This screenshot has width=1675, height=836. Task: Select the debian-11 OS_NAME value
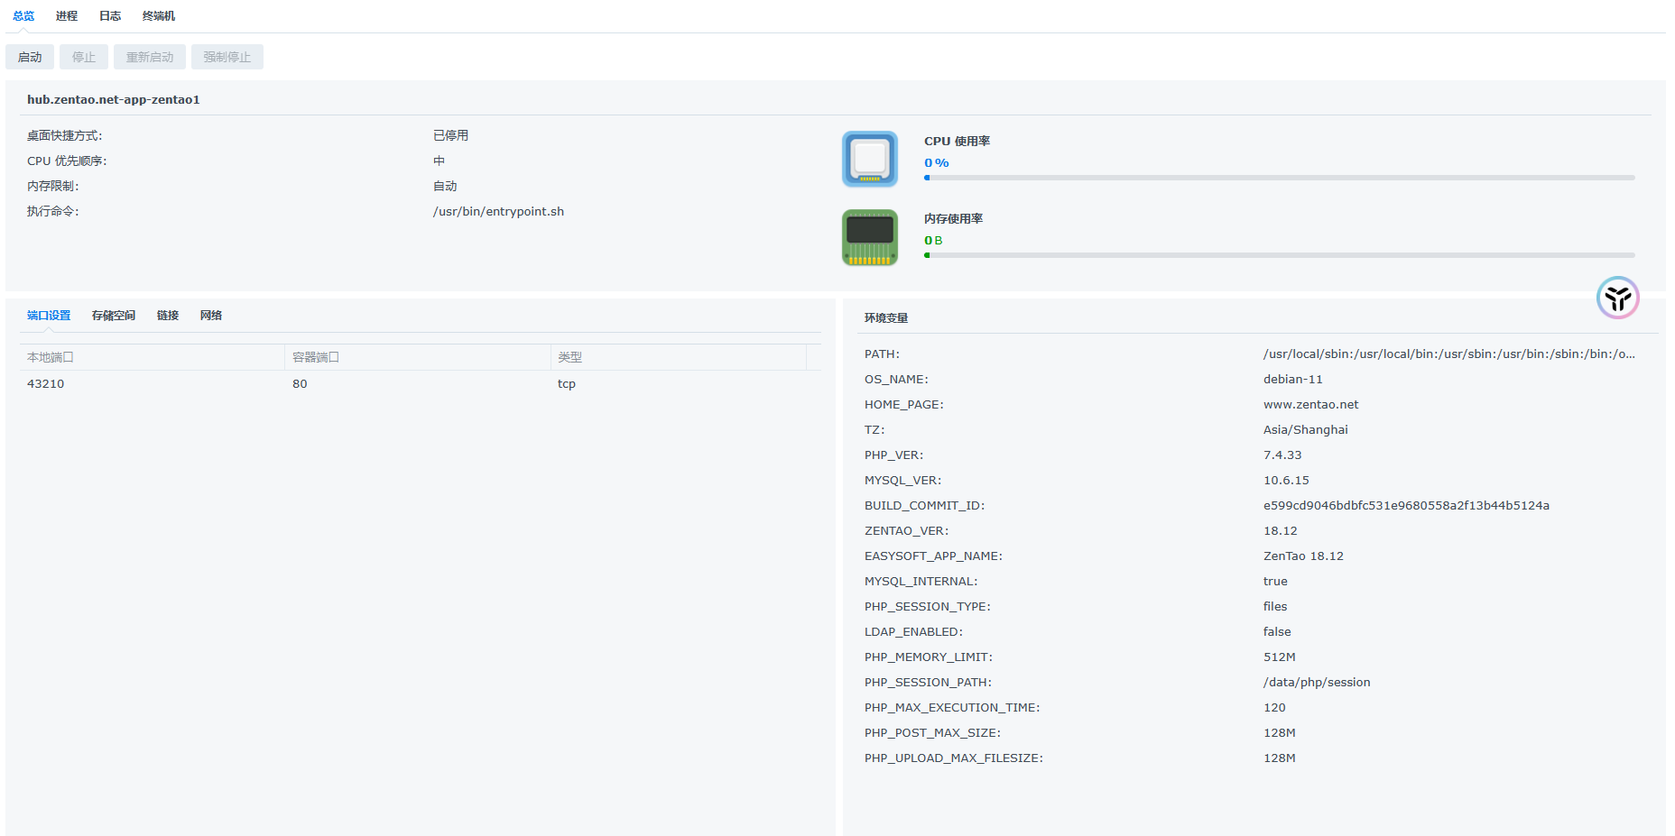point(1293,379)
